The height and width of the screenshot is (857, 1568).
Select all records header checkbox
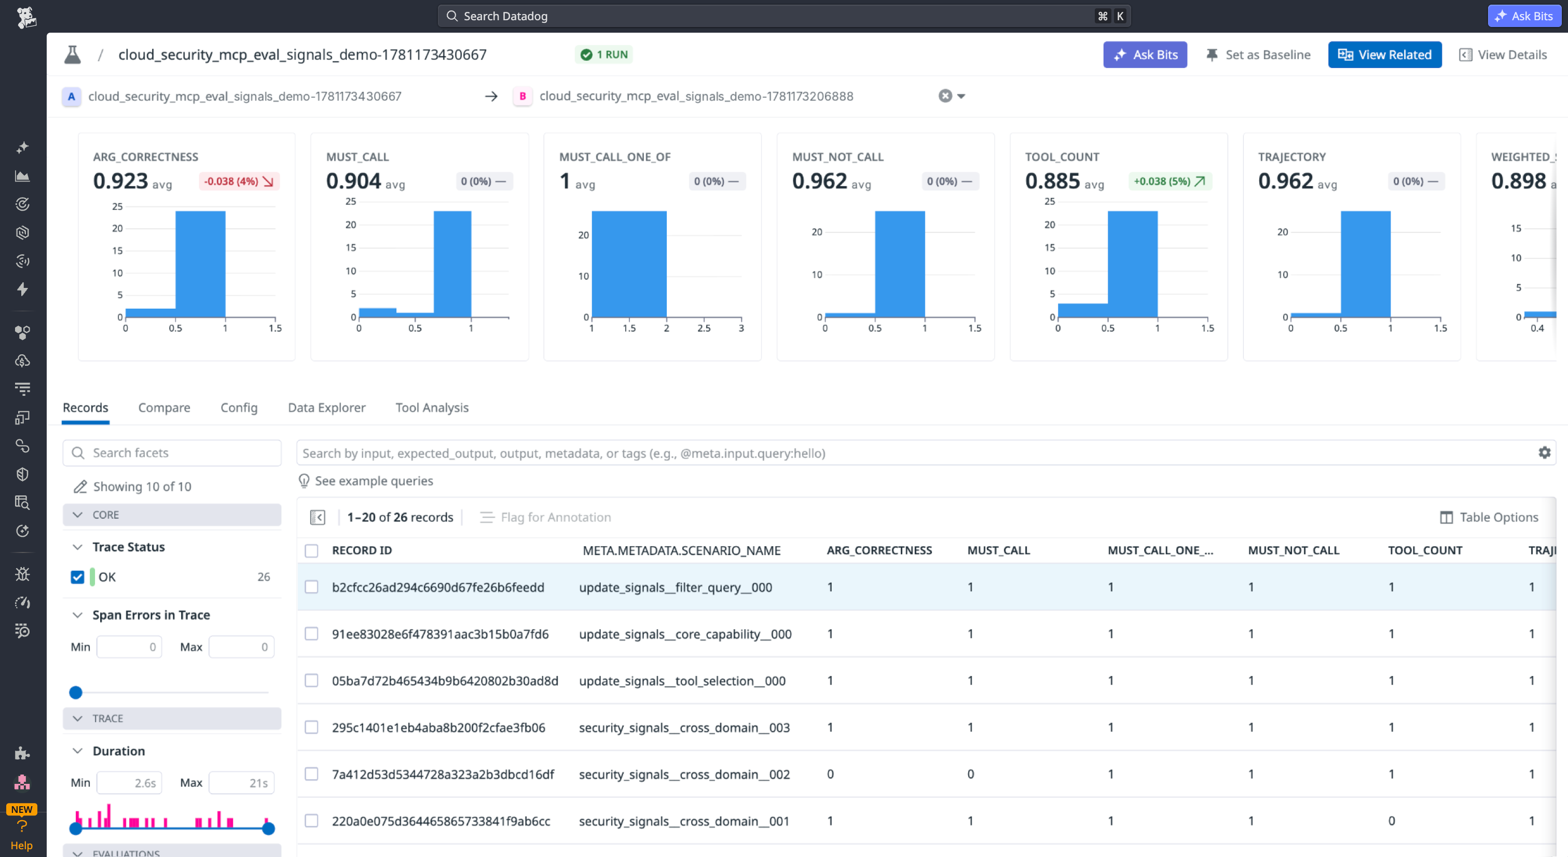tap(312, 551)
